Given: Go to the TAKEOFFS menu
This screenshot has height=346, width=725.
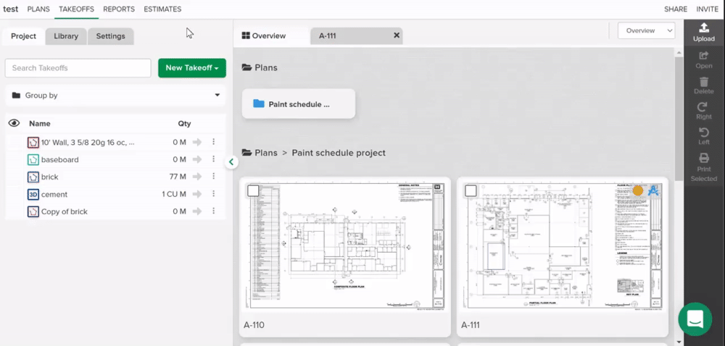Looking at the screenshot, I should 76,9.
